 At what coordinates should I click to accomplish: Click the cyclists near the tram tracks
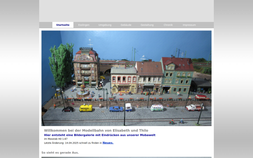click(177, 122)
